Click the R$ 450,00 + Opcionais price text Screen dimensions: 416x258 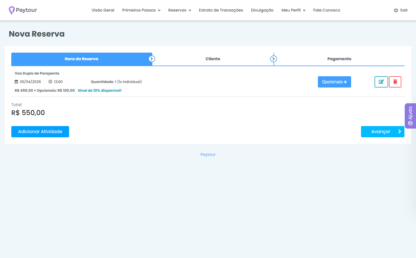point(45,90)
